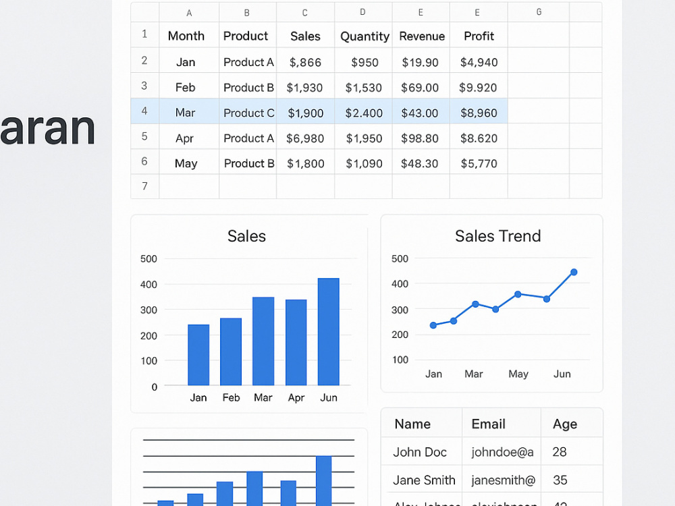Select column A header

click(189, 12)
